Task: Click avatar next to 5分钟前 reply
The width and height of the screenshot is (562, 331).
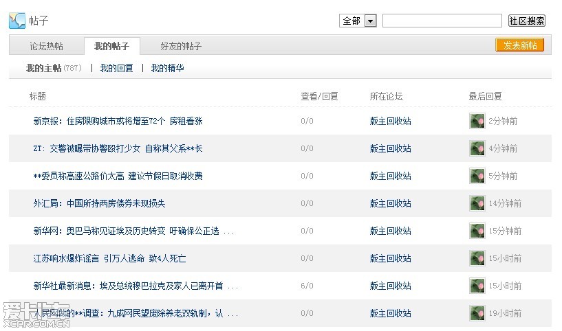Action: [x=477, y=176]
